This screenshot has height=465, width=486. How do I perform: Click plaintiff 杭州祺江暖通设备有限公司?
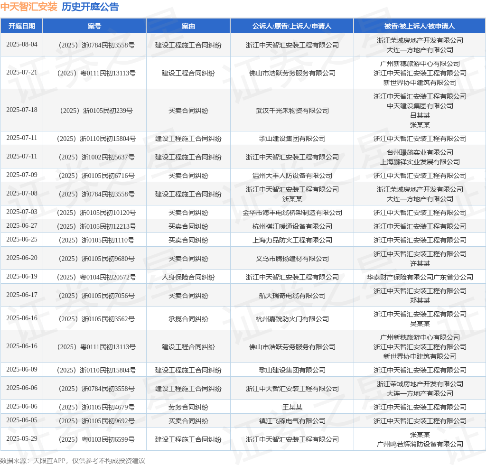pos(292,226)
